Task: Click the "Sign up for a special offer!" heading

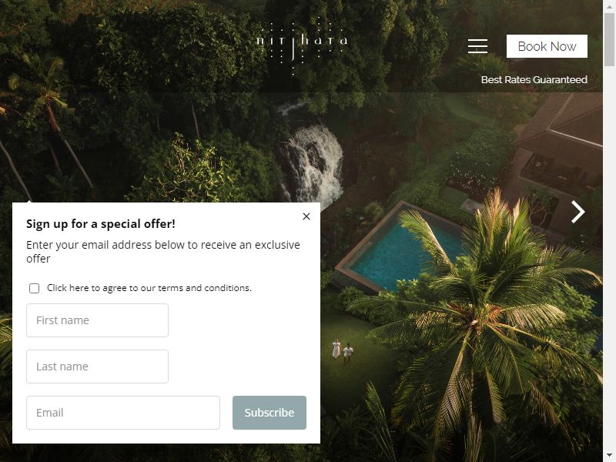Action: [x=101, y=224]
